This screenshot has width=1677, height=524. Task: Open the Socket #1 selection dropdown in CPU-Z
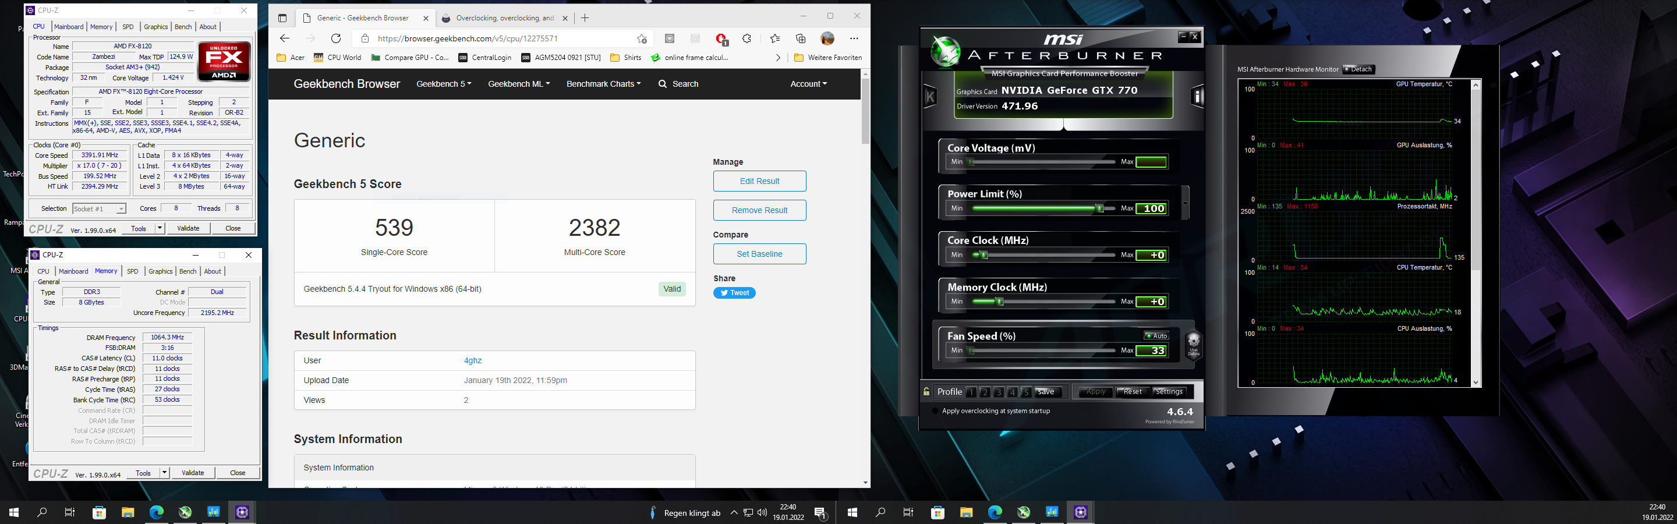click(99, 208)
